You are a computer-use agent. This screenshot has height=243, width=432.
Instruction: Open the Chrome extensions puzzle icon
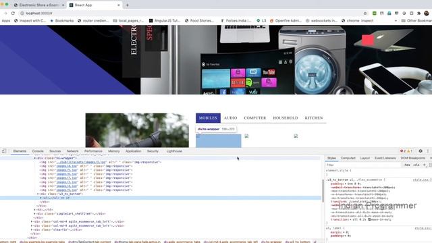pos(418,13)
